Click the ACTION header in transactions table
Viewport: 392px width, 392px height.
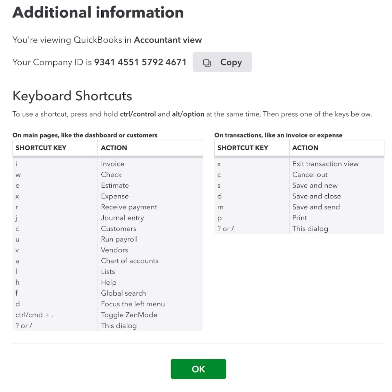click(305, 148)
